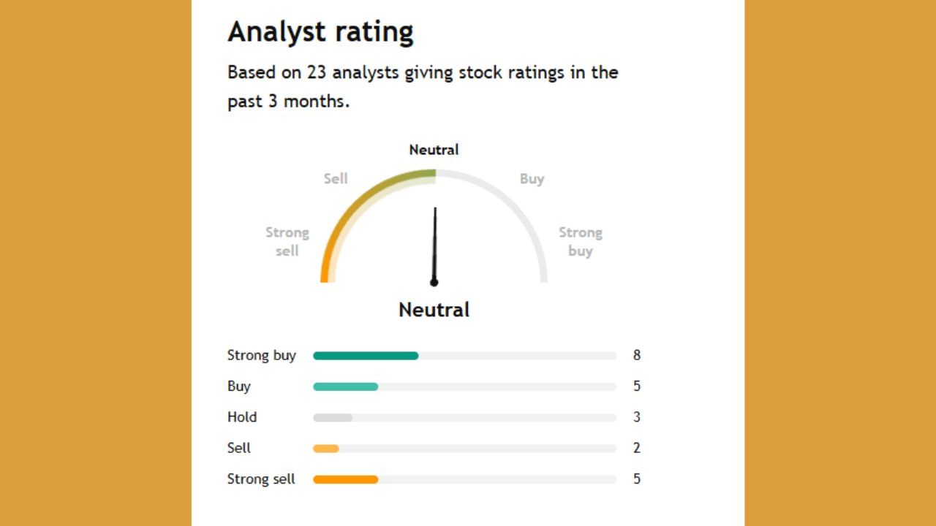Screen dimensions: 936x526
Task: Click the teal Buy rating bar
Action: tap(345, 386)
